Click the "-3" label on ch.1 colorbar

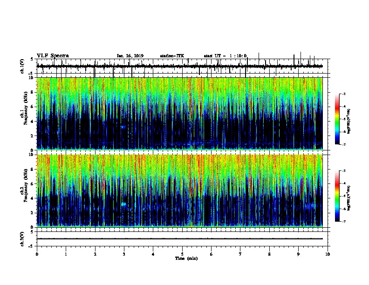click(x=343, y=94)
